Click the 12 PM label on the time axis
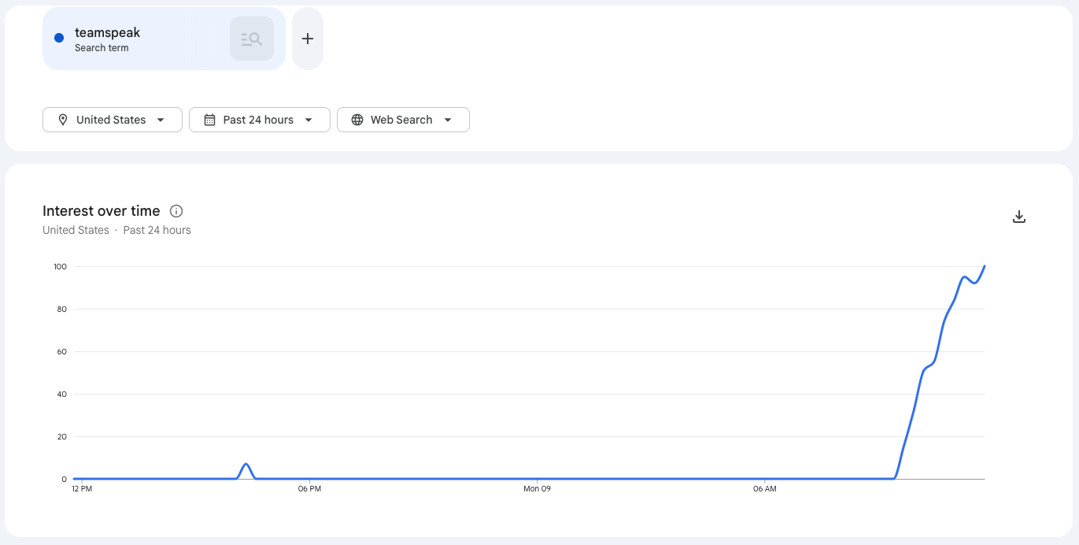Image resolution: width=1079 pixels, height=545 pixels. [x=82, y=489]
